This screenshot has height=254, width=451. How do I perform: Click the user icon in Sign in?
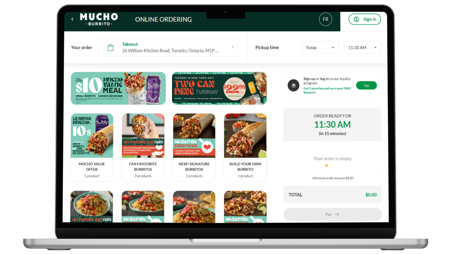356,19
